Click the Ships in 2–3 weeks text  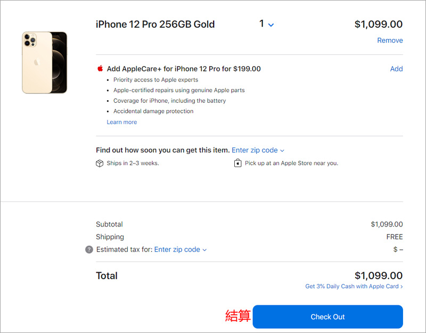point(133,163)
